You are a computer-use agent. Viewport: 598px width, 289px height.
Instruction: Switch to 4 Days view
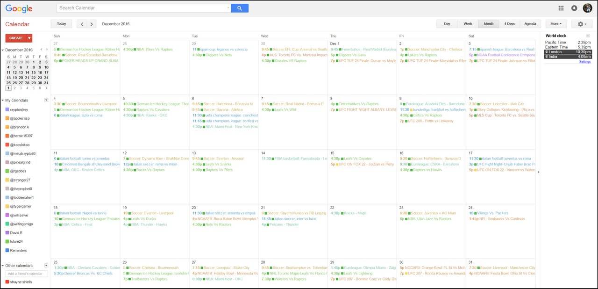tap(509, 24)
